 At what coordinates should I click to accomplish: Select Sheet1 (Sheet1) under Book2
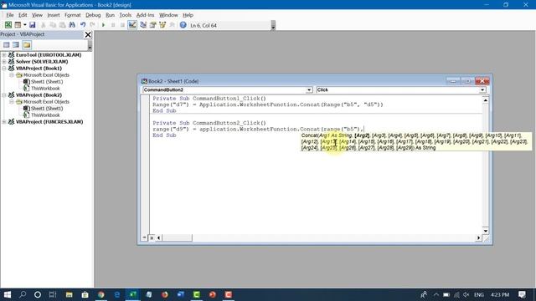coord(47,108)
